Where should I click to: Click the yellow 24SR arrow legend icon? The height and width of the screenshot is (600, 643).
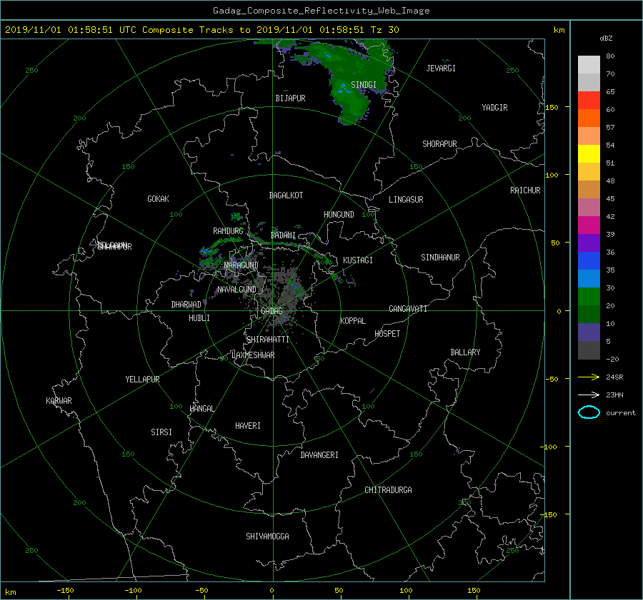click(x=589, y=377)
